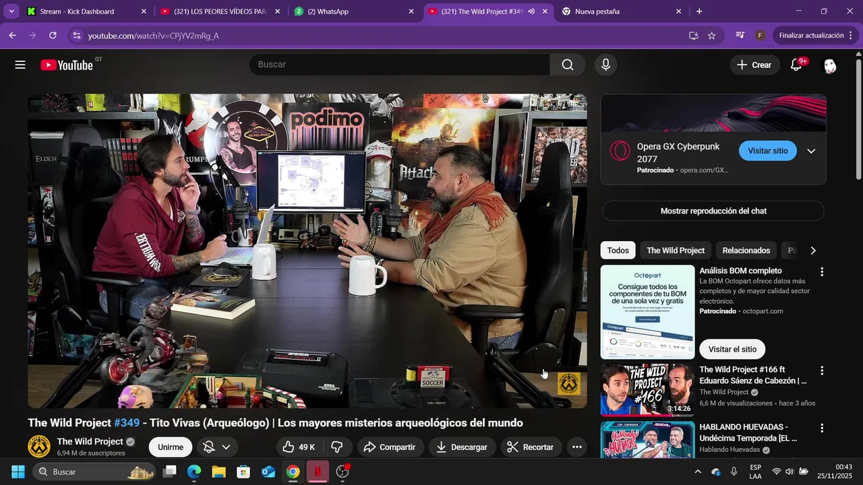
Task: Click the Recortar button
Action: [531, 447]
